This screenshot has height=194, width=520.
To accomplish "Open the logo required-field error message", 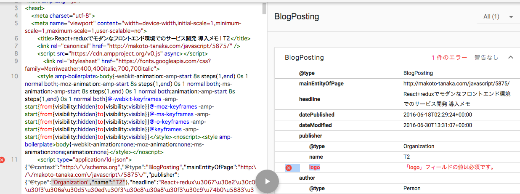I will click(448, 167).
